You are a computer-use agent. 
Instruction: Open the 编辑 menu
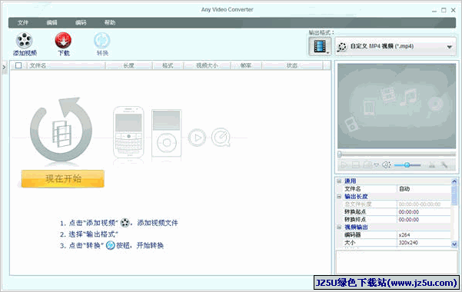[52, 23]
